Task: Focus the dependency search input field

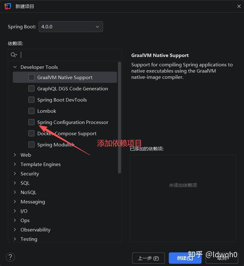Action: (70, 55)
